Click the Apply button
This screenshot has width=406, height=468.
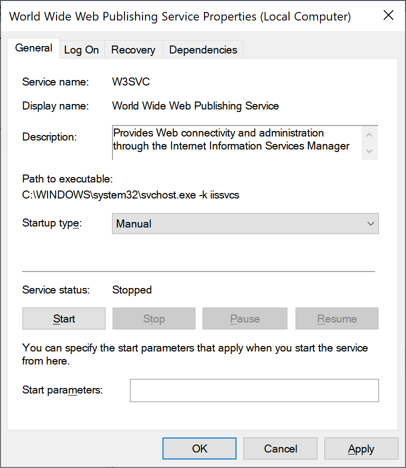pos(361,448)
